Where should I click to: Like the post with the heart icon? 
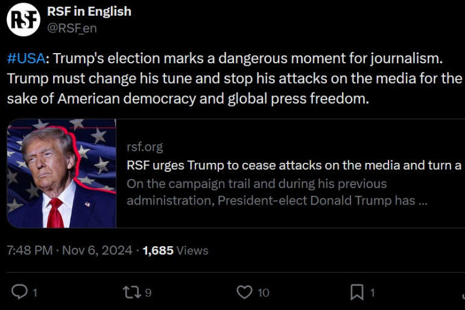(244, 293)
